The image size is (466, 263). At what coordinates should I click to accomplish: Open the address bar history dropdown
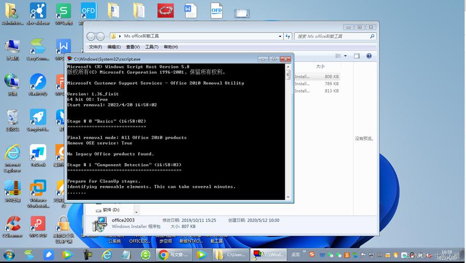280,36
